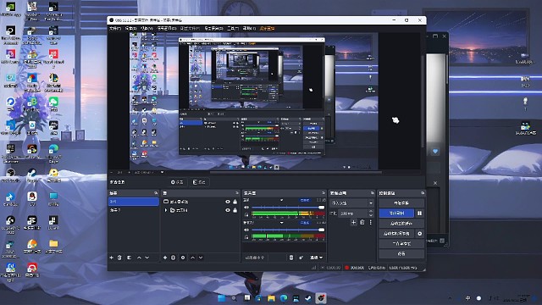Open the dropdown arrow on the second mixer channel
The height and width of the screenshot is (305, 542).
pyautogui.click(x=281, y=223)
